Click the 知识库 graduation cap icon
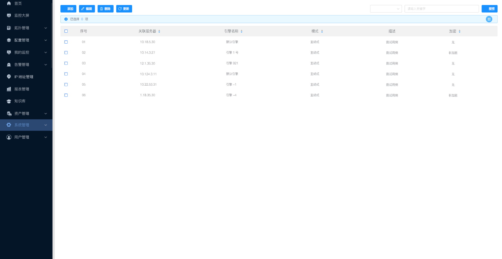The image size is (502, 259). click(x=9, y=101)
